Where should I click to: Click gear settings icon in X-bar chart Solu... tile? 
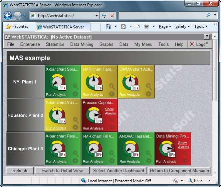(75, 94)
